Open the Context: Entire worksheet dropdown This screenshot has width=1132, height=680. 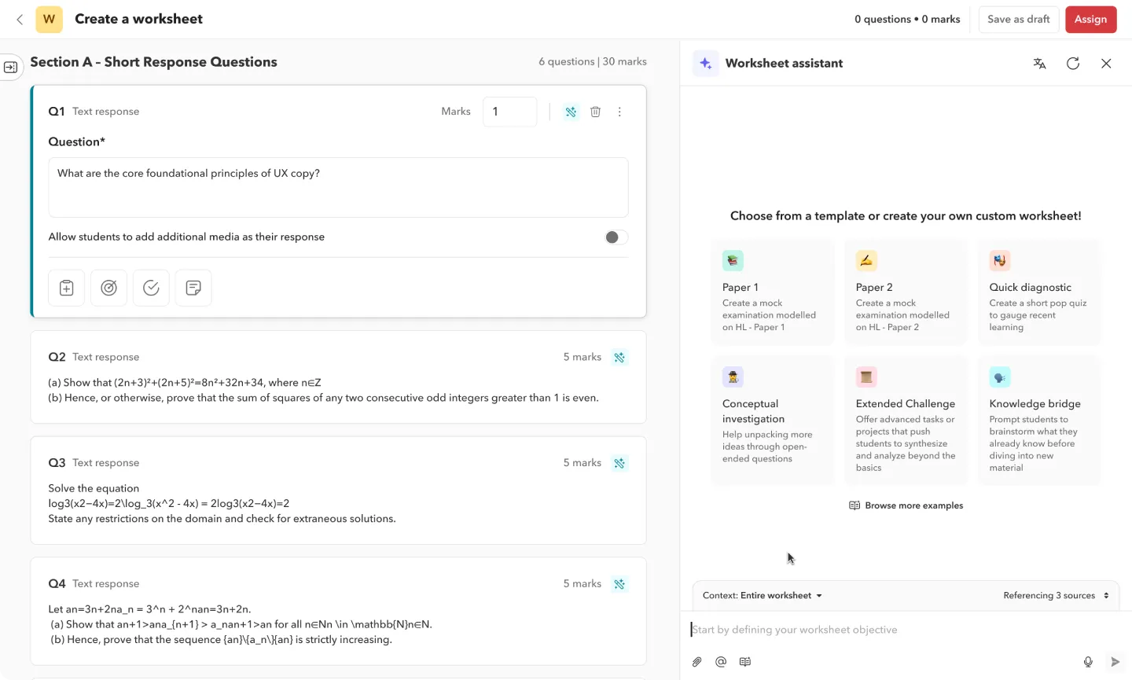point(760,595)
